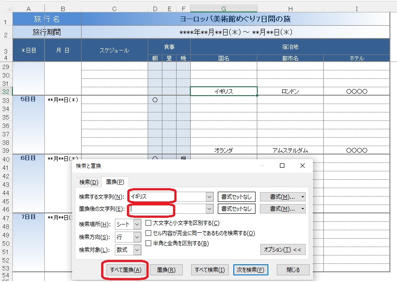Check the 半角と全角を区別する checkbox
Screen dimensions: 397x282
pos(149,243)
